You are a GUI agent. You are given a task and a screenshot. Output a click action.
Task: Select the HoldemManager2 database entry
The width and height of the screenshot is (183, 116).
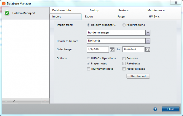26,13
